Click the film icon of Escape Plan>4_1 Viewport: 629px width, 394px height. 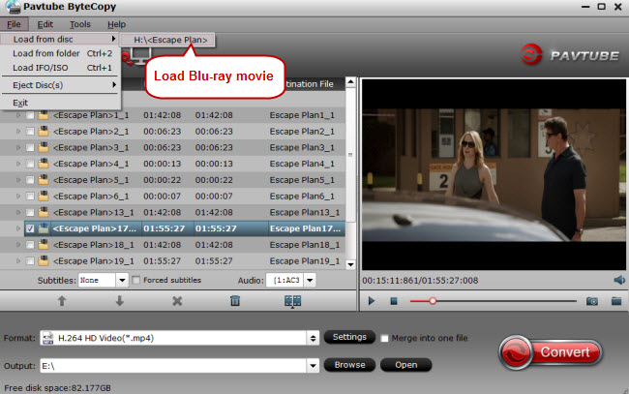point(44,164)
